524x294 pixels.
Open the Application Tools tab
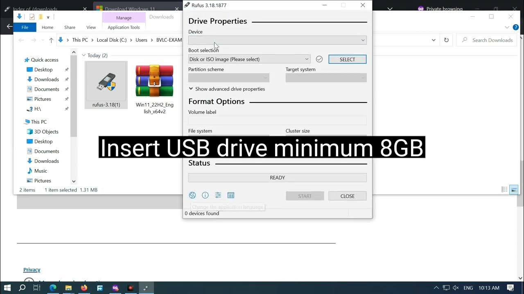(124, 27)
